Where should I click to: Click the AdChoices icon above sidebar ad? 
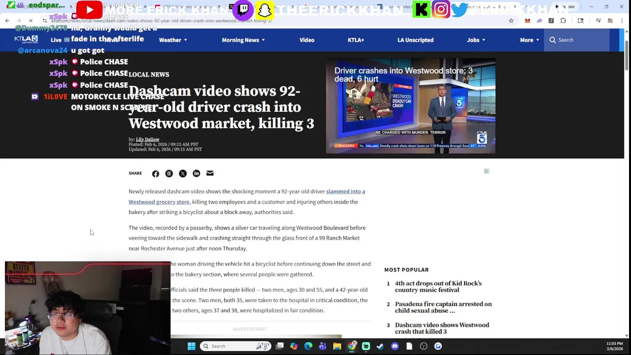click(487, 171)
